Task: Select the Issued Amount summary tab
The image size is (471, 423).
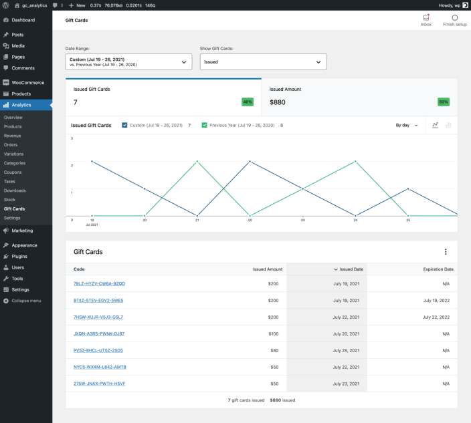Action: 359,96
